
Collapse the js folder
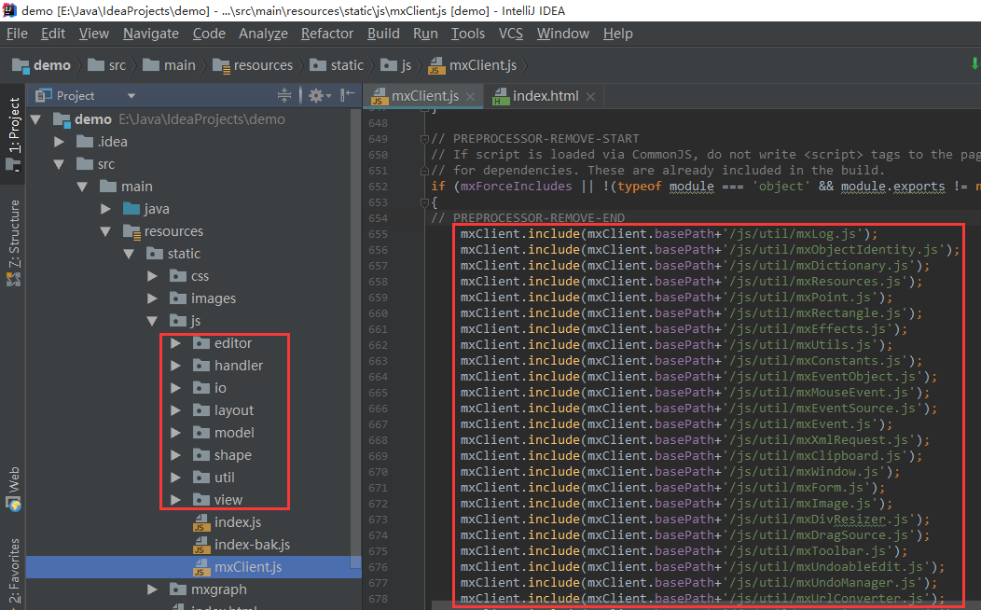[x=152, y=321]
